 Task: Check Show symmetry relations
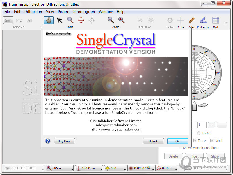coord(180,148)
